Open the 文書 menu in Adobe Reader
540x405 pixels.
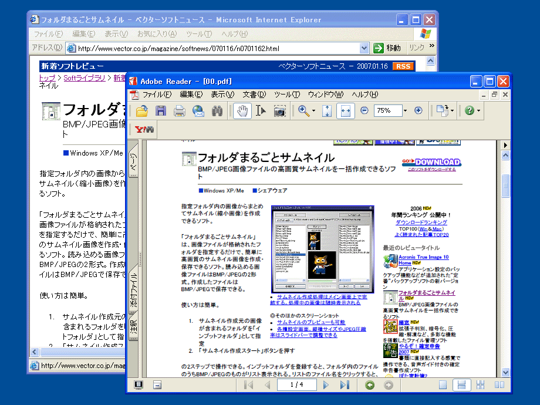point(254,95)
